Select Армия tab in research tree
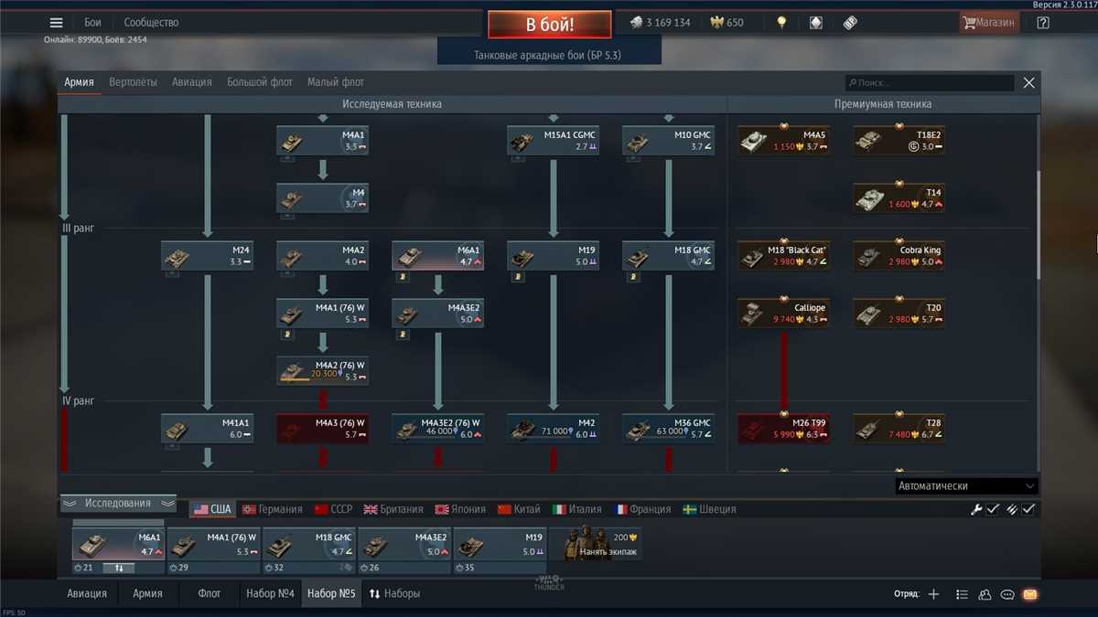The image size is (1098, 617). [79, 82]
